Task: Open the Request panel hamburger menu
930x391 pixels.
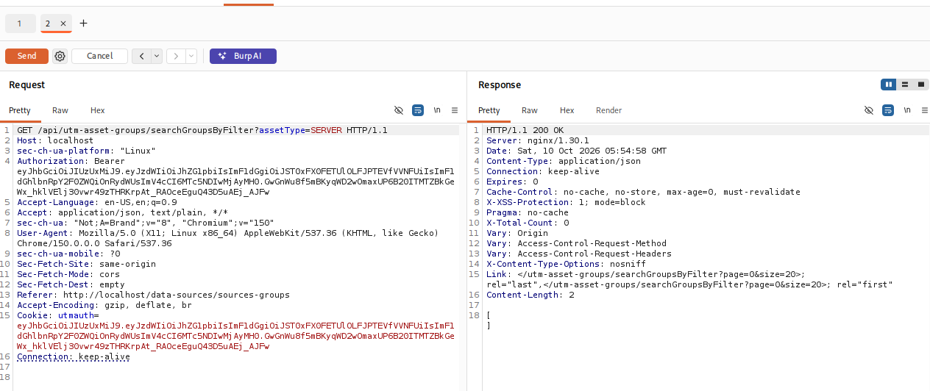Action: (455, 110)
